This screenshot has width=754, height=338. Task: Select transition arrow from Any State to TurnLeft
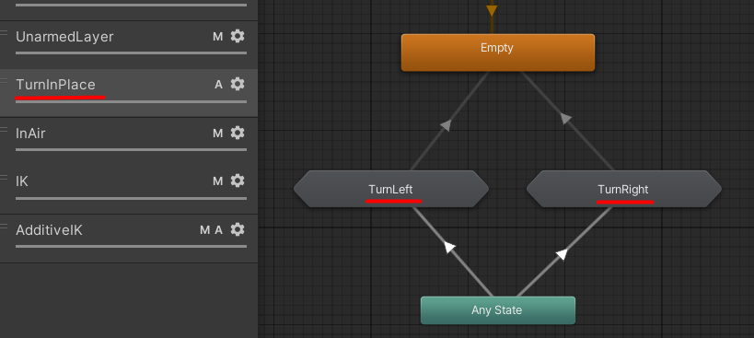click(449, 248)
